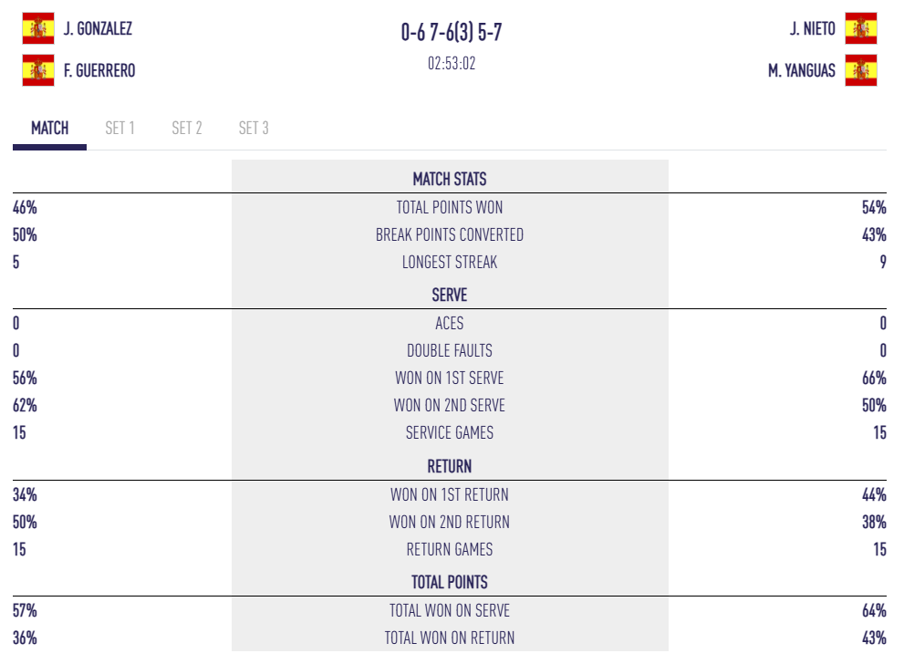Click the SERVE section header
The image size is (904, 664).
[450, 296]
